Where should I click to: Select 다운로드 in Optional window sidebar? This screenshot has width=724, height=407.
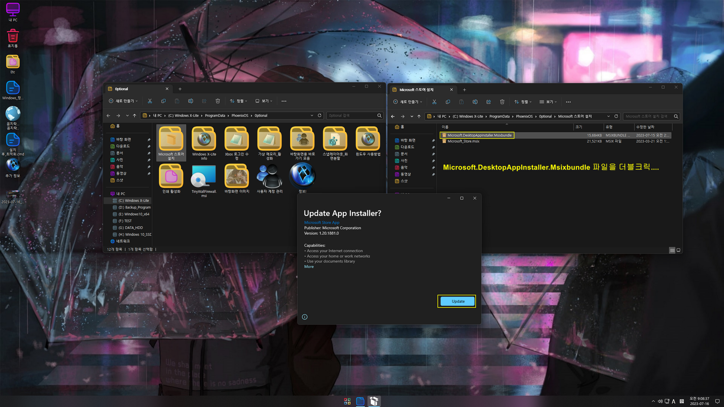(x=123, y=146)
